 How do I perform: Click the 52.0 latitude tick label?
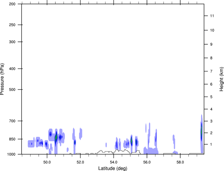[x=80, y=162]
